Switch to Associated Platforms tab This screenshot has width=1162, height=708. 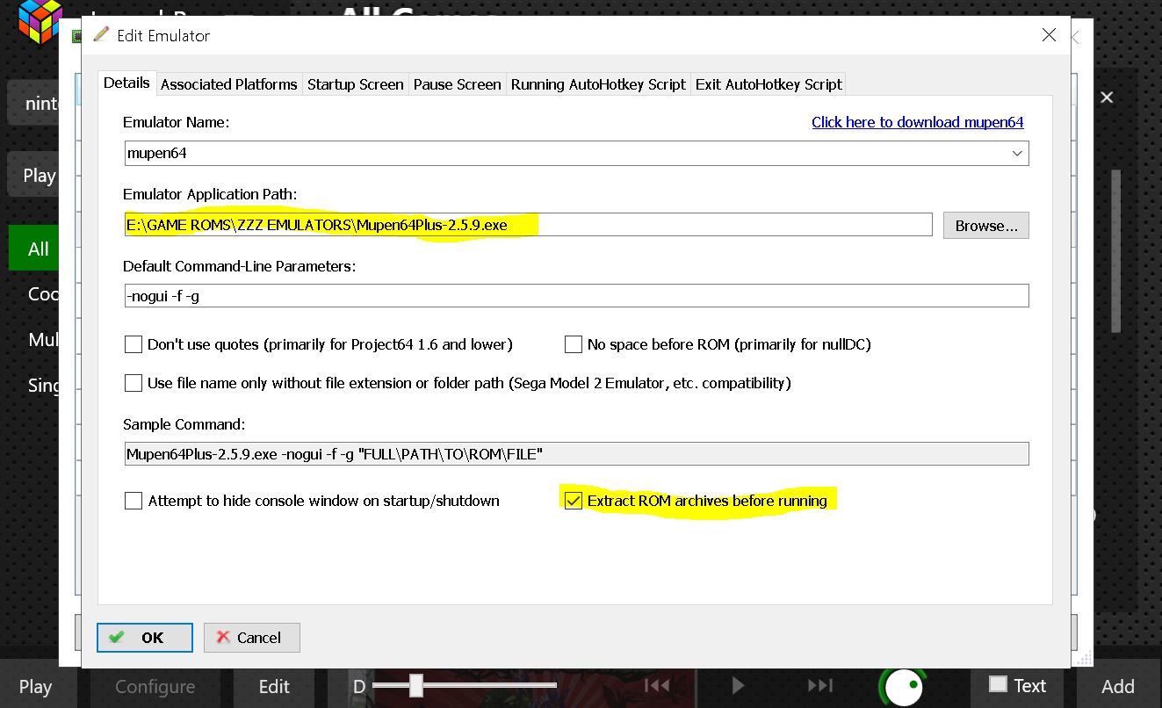coord(229,84)
